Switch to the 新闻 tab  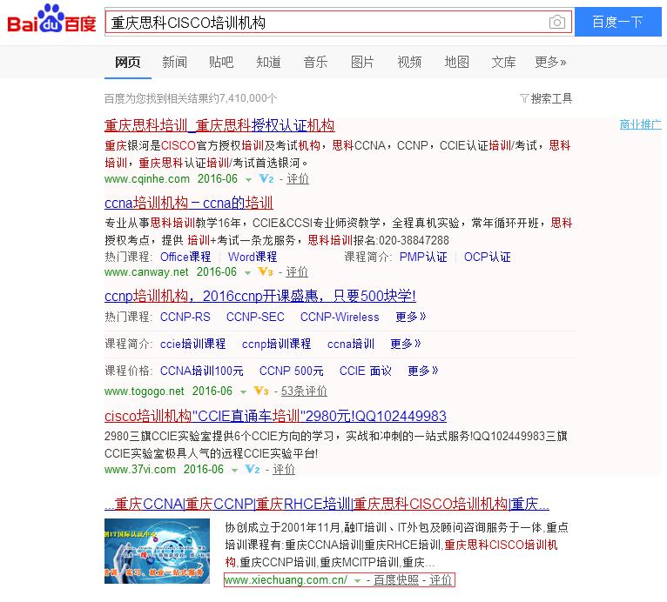(174, 62)
